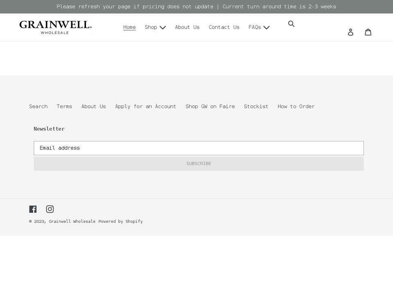Open Contact Us in header navigation

click(x=224, y=27)
